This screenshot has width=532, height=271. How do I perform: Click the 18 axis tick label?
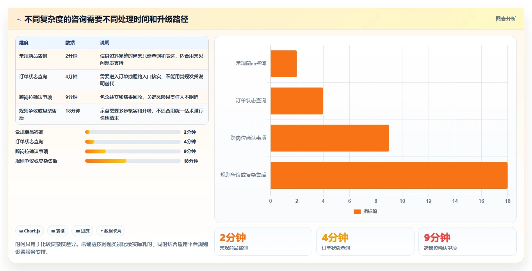pos(507,201)
